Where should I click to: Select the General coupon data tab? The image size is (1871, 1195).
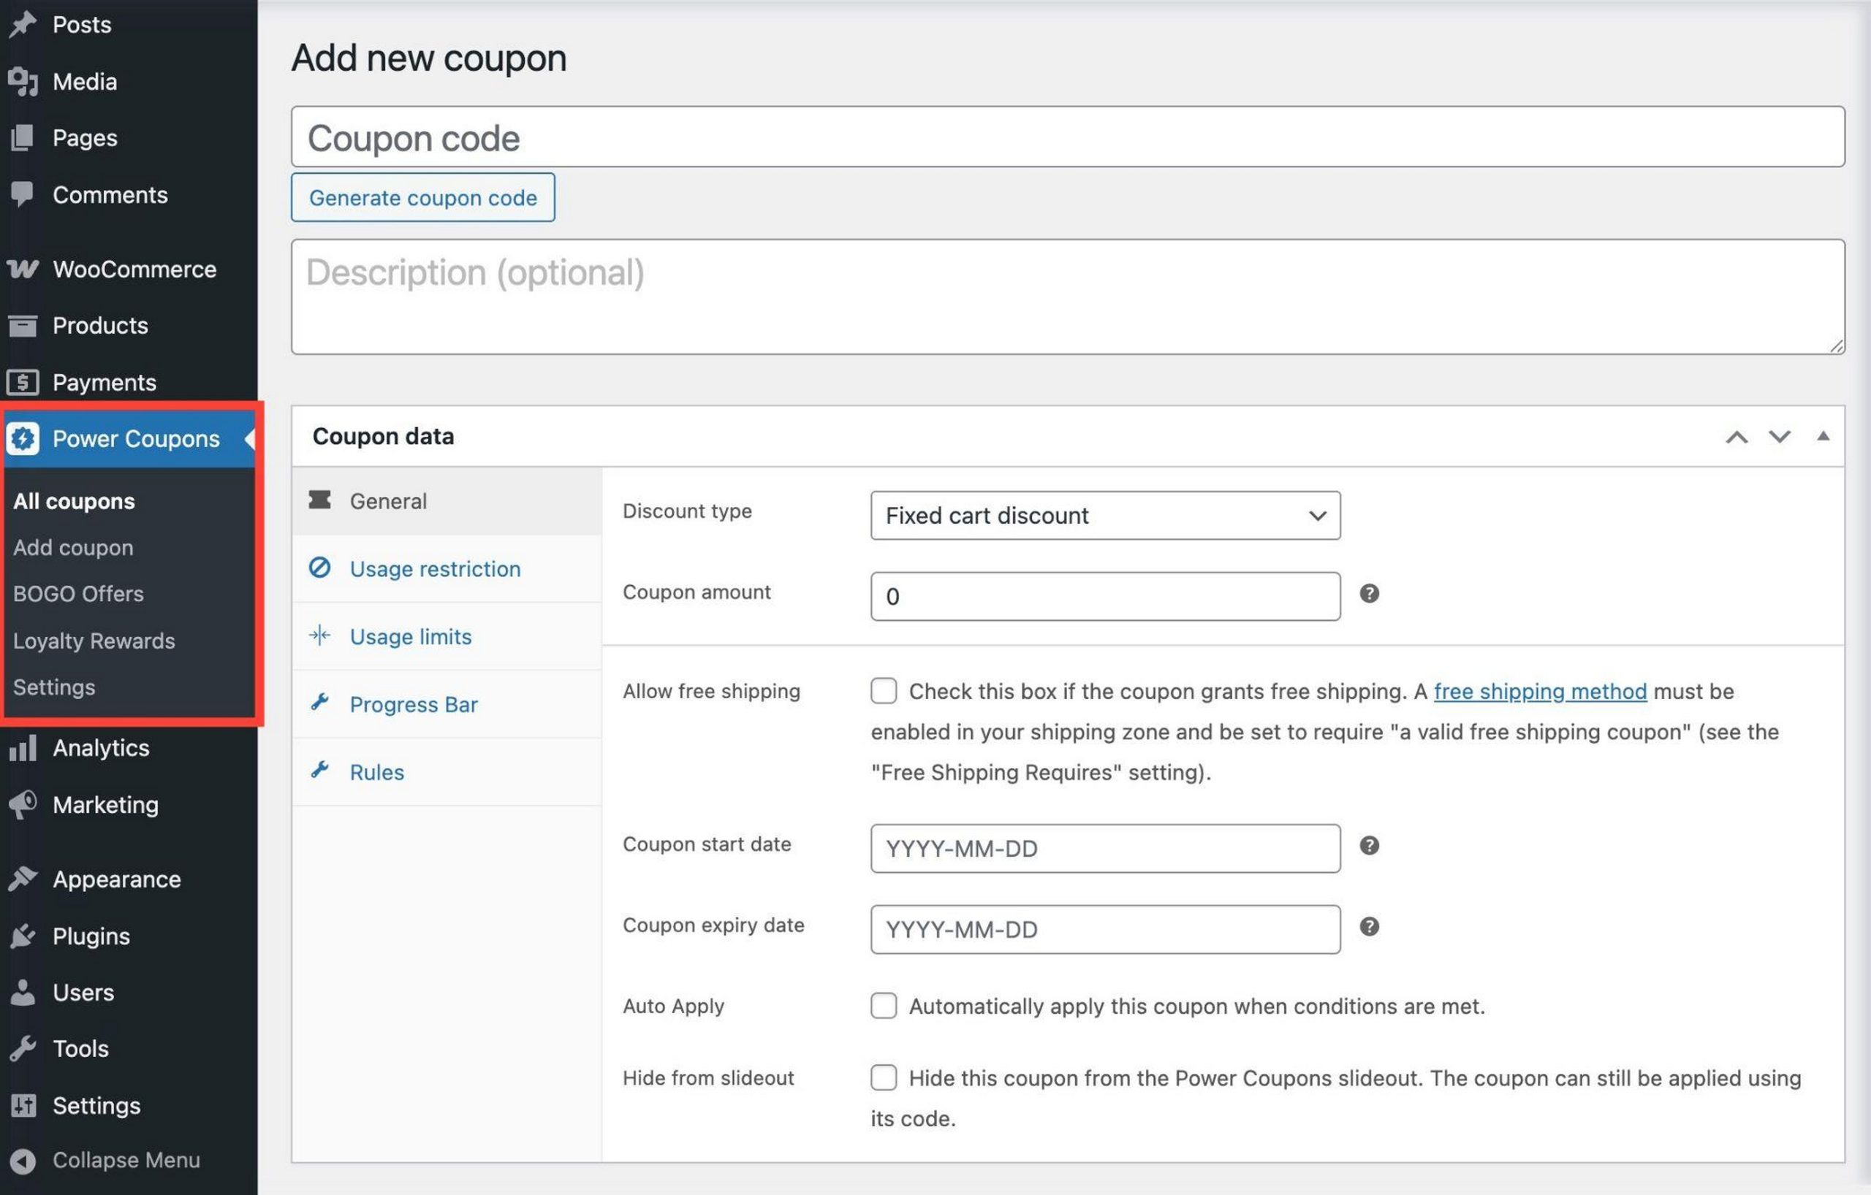[x=447, y=501]
